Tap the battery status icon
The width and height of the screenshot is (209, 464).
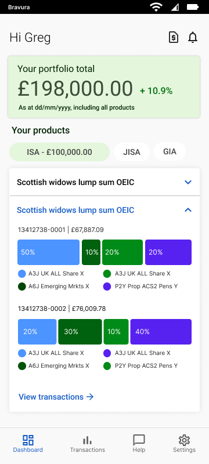point(193,7)
